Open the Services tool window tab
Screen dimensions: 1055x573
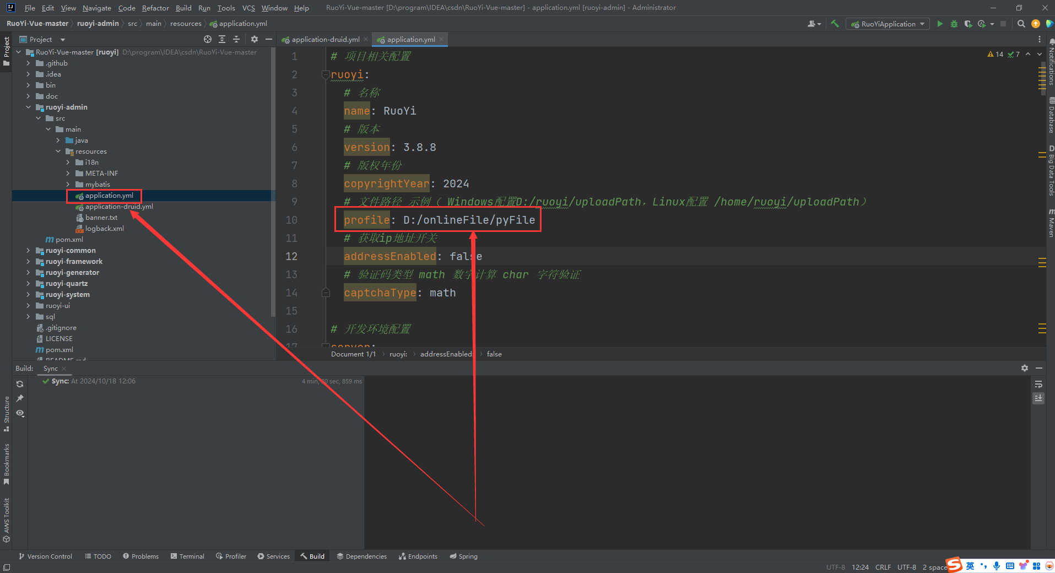coord(273,556)
